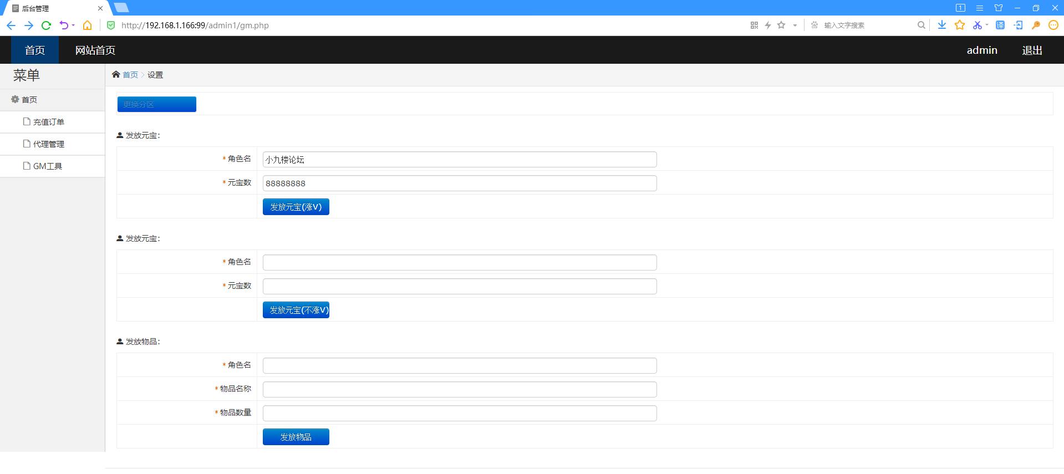Open the downloads arrow icon
Image resolution: width=1064 pixels, height=474 pixels.
click(x=941, y=25)
